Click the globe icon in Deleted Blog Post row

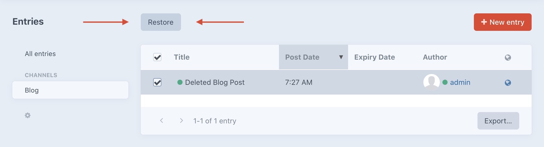coord(508,82)
